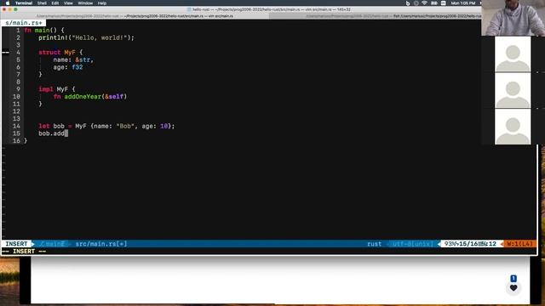The image size is (545, 306).
Task: Open the Terminal menu in menu bar
Action: point(24,3)
